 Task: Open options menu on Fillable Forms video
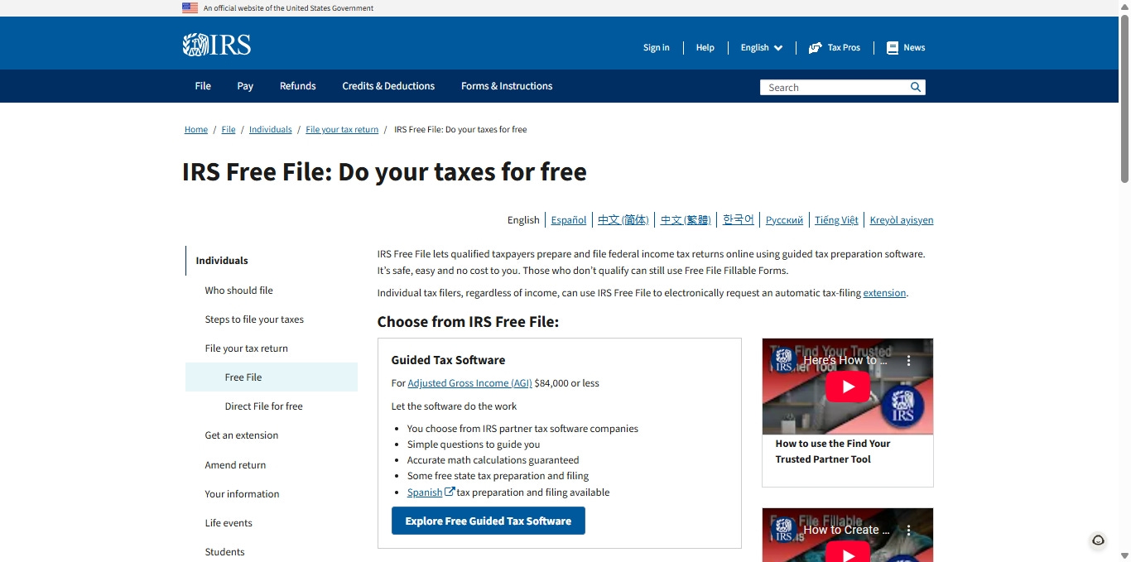pyautogui.click(x=908, y=530)
